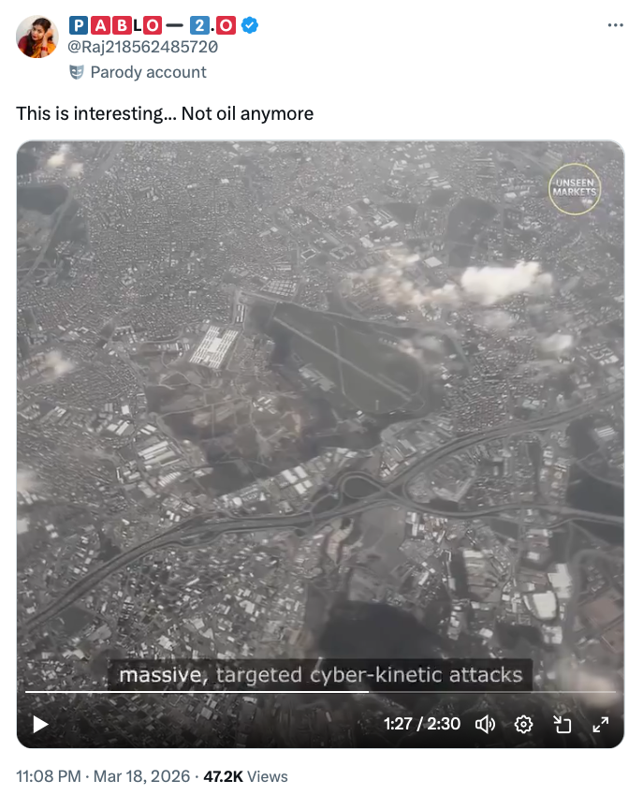This screenshot has height=795, width=643.
Task: Expand video to fullscreen
Action: pyautogui.click(x=601, y=725)
